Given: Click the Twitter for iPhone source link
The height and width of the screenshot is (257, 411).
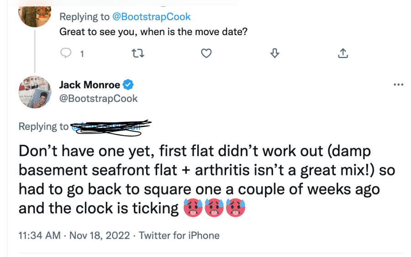Looking at the screenshot, I should 179,235.
